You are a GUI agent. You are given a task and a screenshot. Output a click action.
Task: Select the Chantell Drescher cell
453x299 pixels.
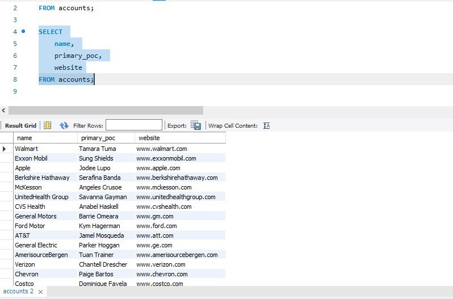(x=106, y=264)
